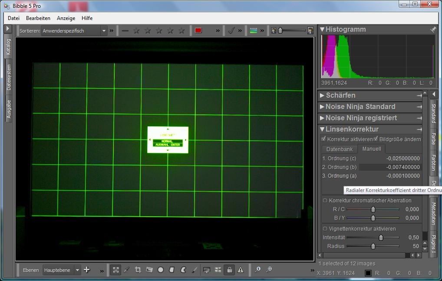Open the Hauptebene layer dropdown
Screen dimensions: 442x281
pyautogui.click(x=77, y=270)
